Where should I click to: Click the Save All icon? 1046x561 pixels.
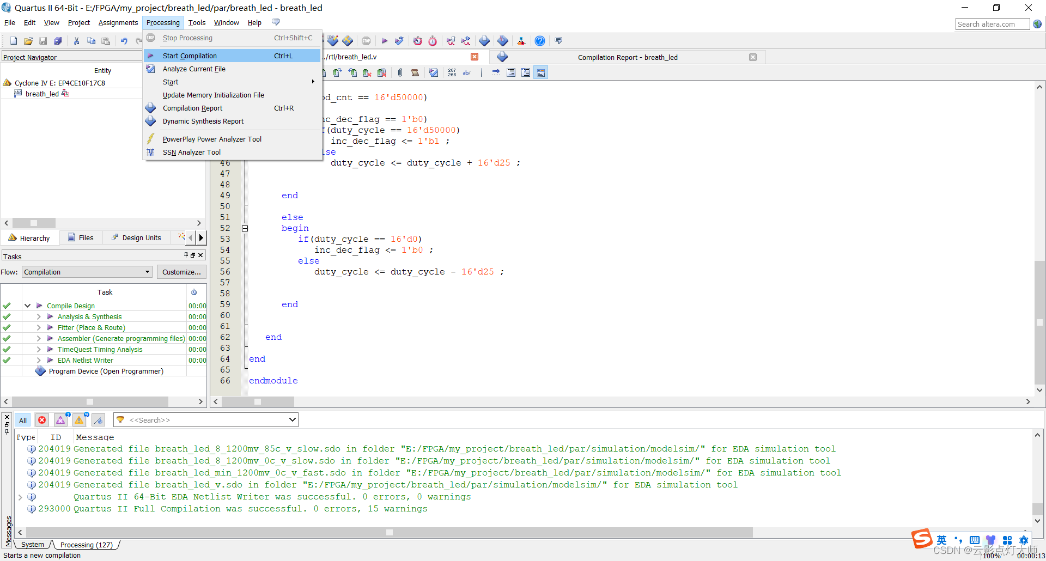click(58, 41)
